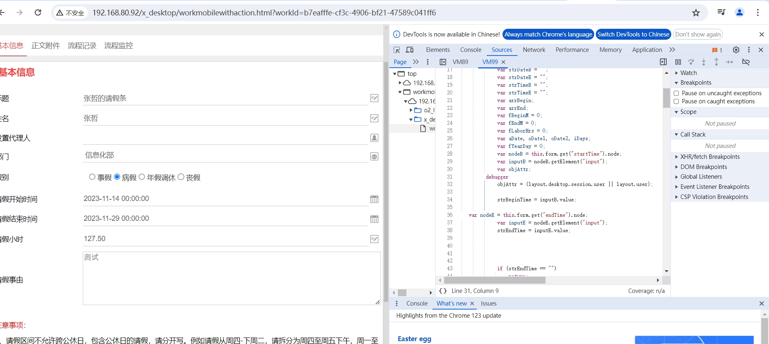Click the 请假事由 text area
The width and height of the screenshot is (769, 344).
pos(231,278)
